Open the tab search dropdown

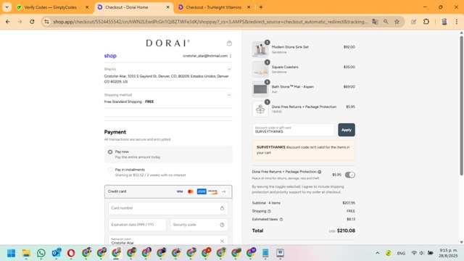tap(7, 7)
